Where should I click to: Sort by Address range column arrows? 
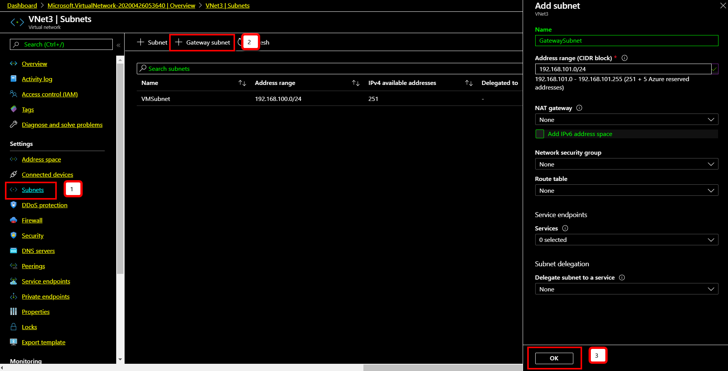pos(356,83)
